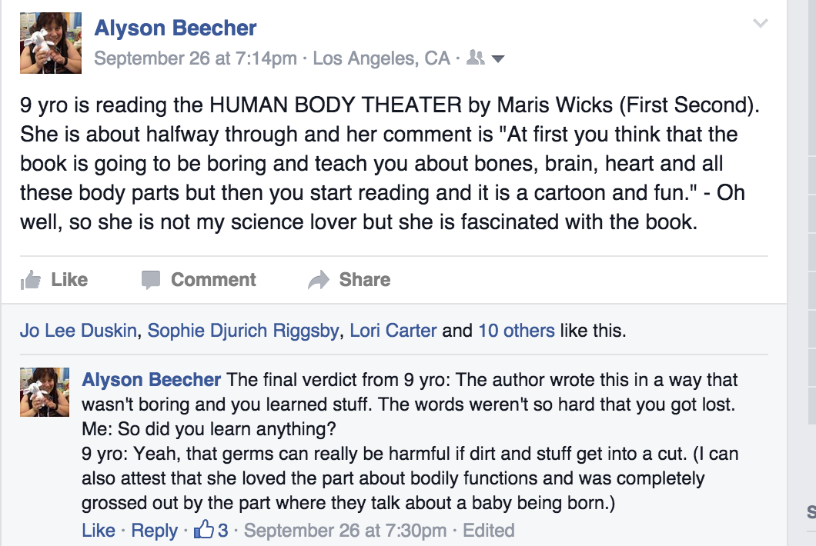This screenshot has height=546, width=816.
Task: View Lori Carter's profile
Action: click(x=393, y=331)
